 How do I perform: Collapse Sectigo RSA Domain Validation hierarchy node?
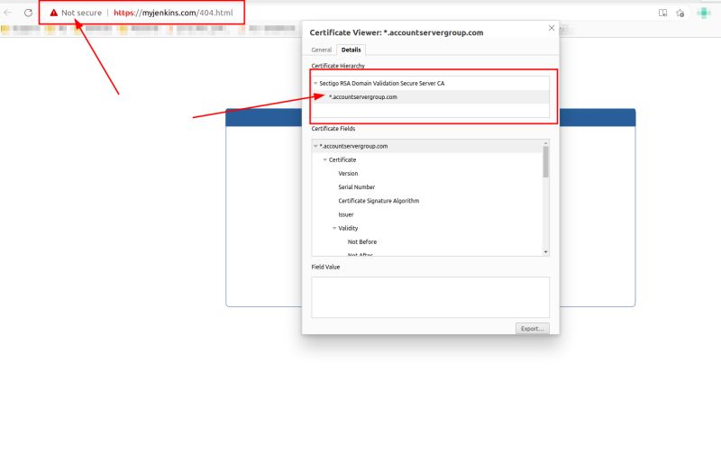315,83
